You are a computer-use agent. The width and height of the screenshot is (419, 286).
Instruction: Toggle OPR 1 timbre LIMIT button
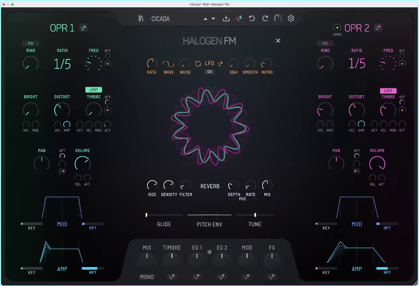[94, 90]
